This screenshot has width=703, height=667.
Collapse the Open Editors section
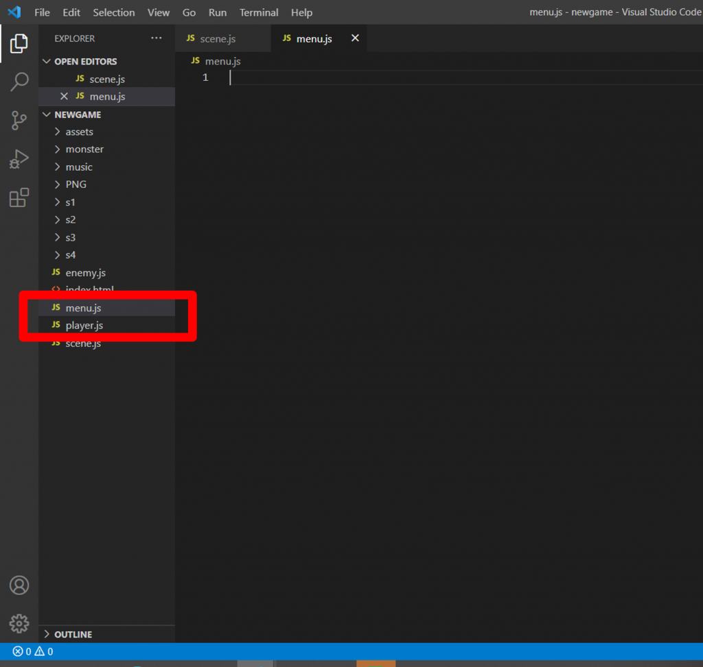click(47, 61)
